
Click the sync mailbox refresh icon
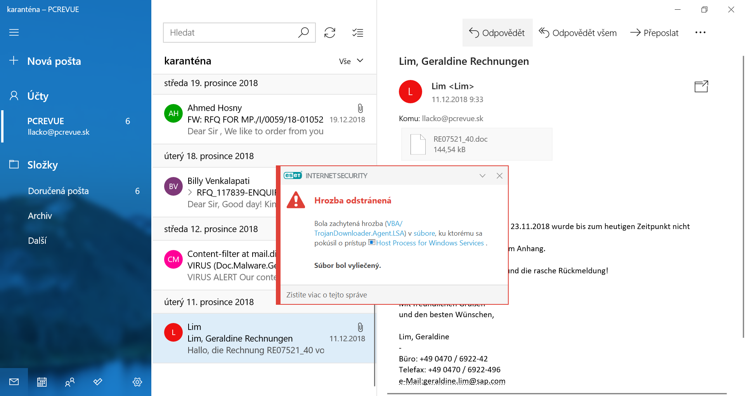(330, 33)
